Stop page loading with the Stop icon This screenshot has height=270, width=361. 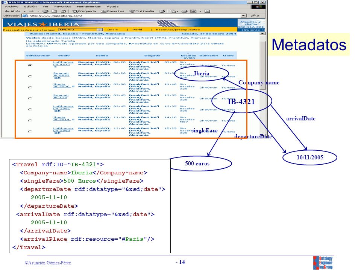pyautogui.click(x=46, y=11)
